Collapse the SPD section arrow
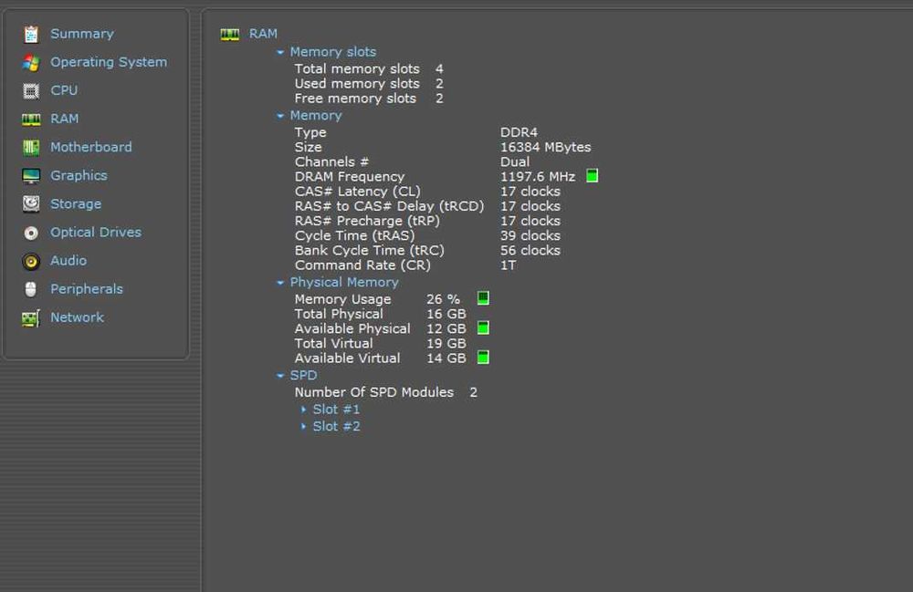Screen dimensions: 913x592 [x=280, y=376]
